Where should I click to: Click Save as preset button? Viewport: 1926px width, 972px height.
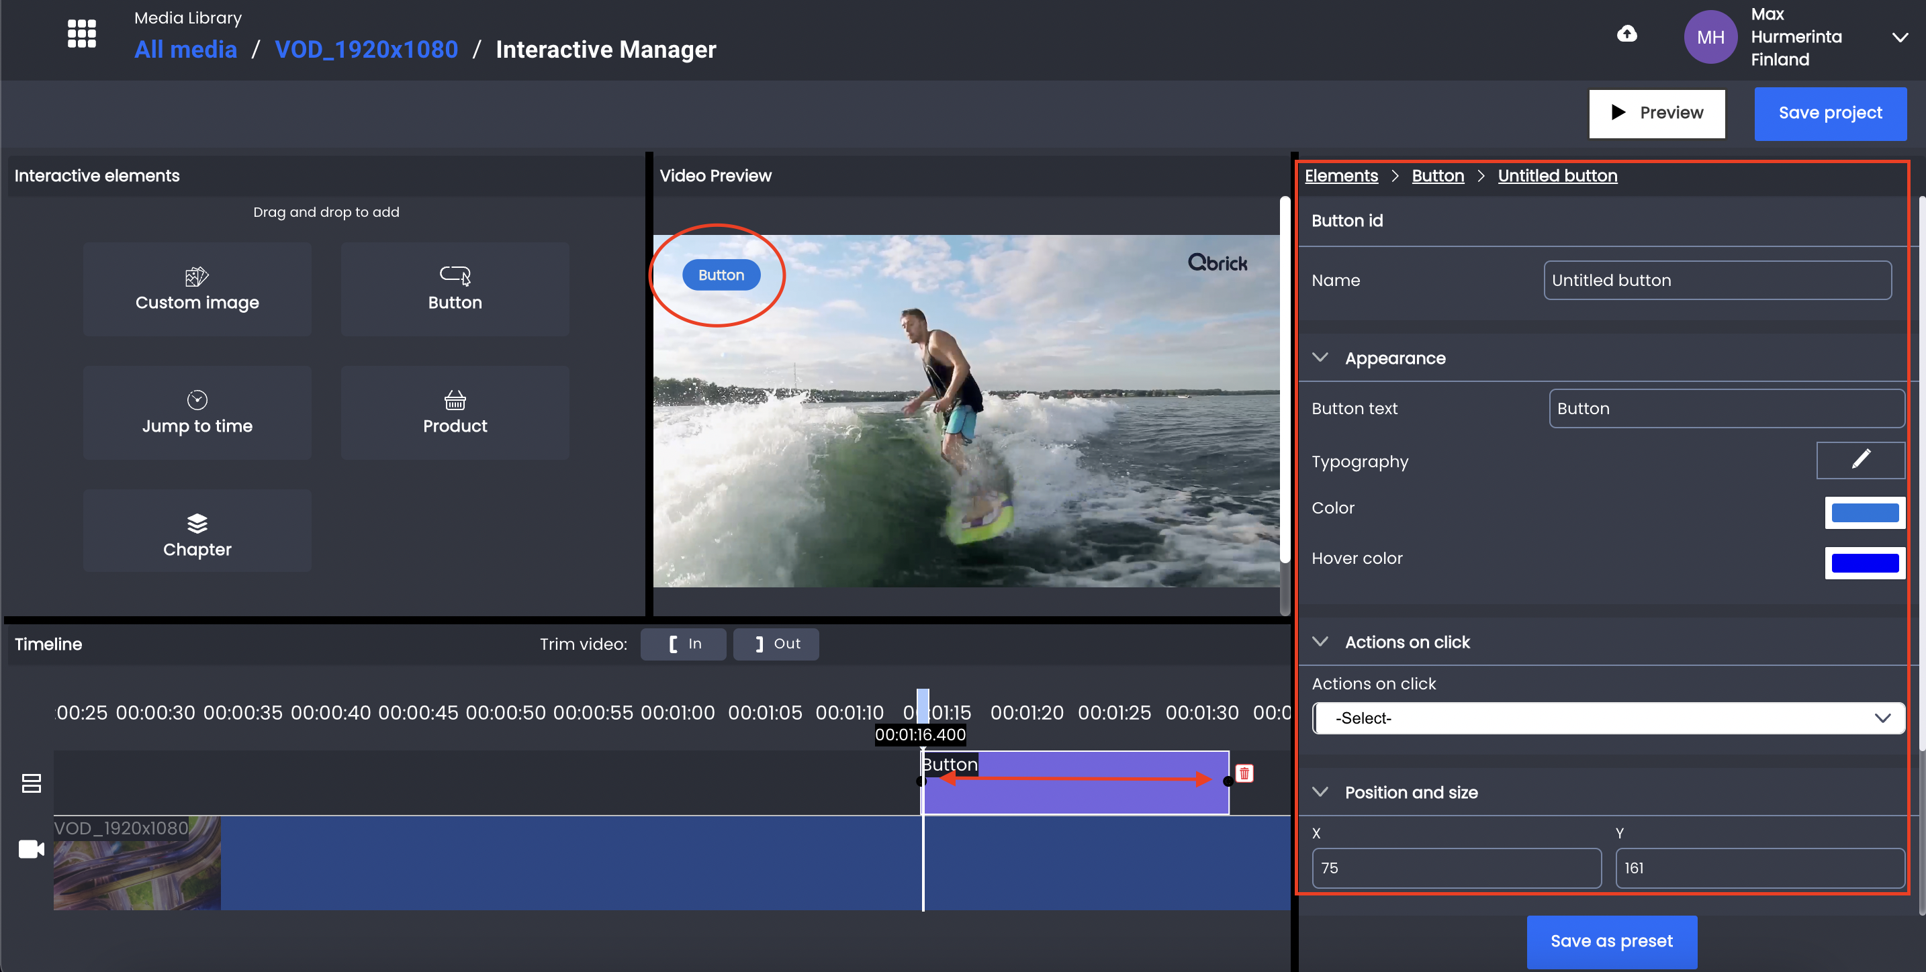(1611, 941)
